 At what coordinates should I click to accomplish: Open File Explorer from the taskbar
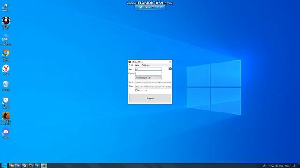tap(12, 166)
